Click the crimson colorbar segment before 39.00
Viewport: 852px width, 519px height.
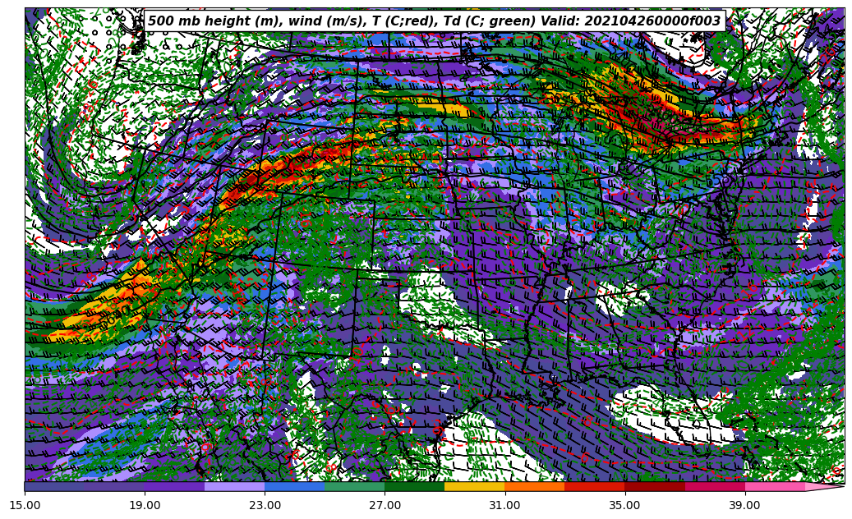[714, 486]
